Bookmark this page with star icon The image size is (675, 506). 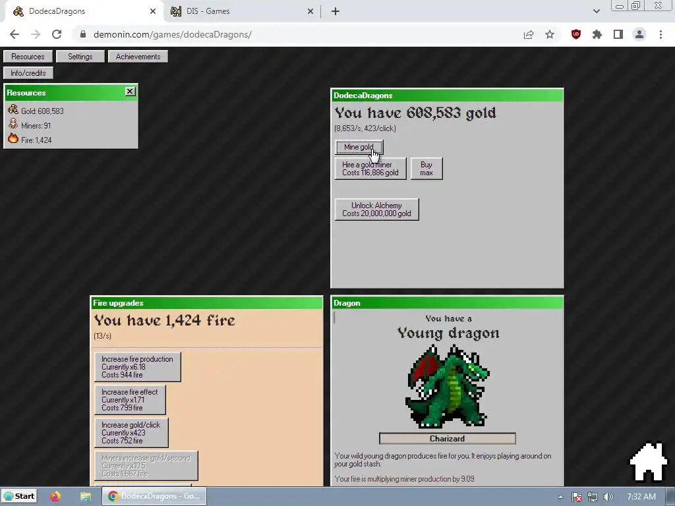point(550,34)
